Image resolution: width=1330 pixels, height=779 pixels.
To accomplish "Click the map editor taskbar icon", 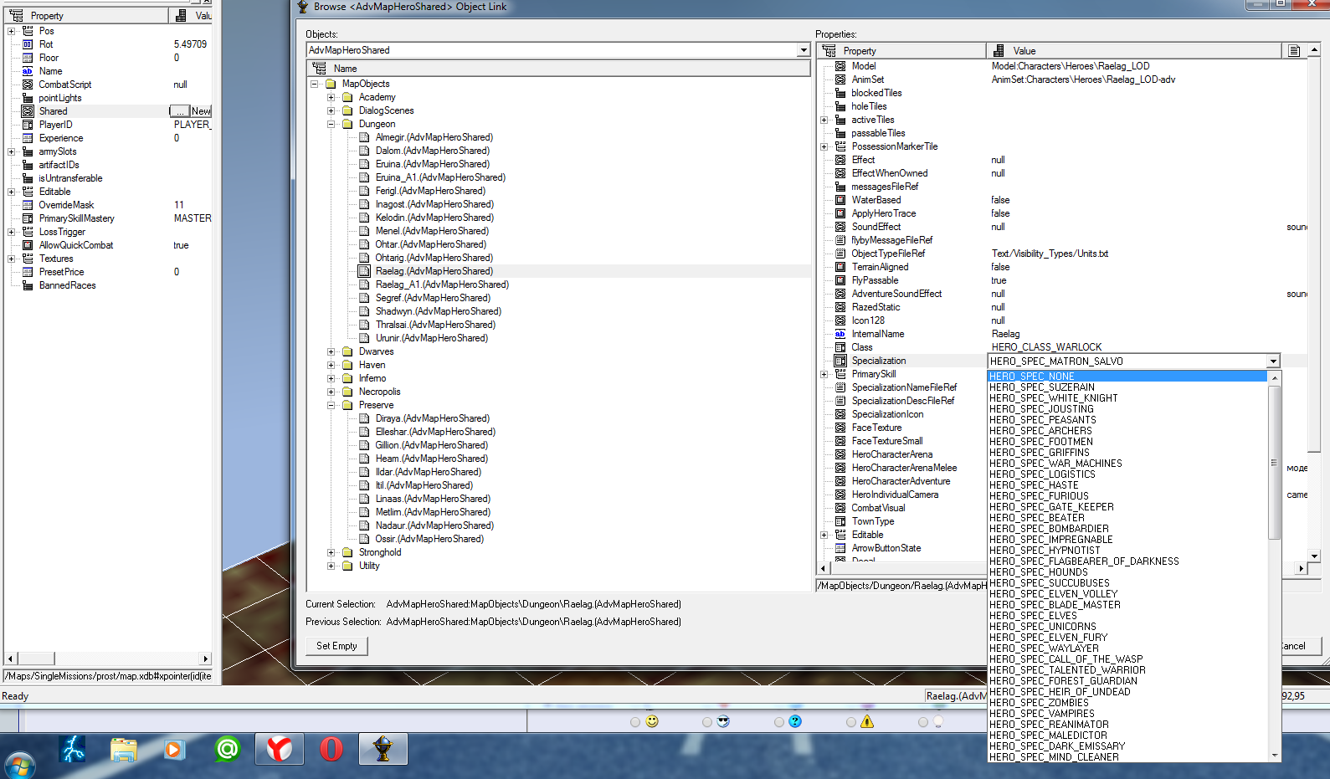I will coord(383,749).
